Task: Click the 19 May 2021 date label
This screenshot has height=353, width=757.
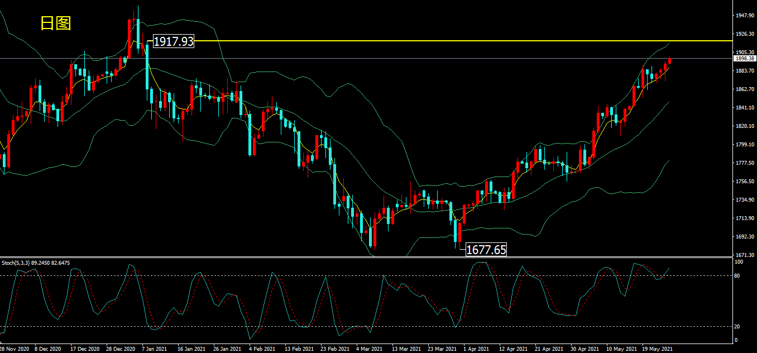Action: 657,349
